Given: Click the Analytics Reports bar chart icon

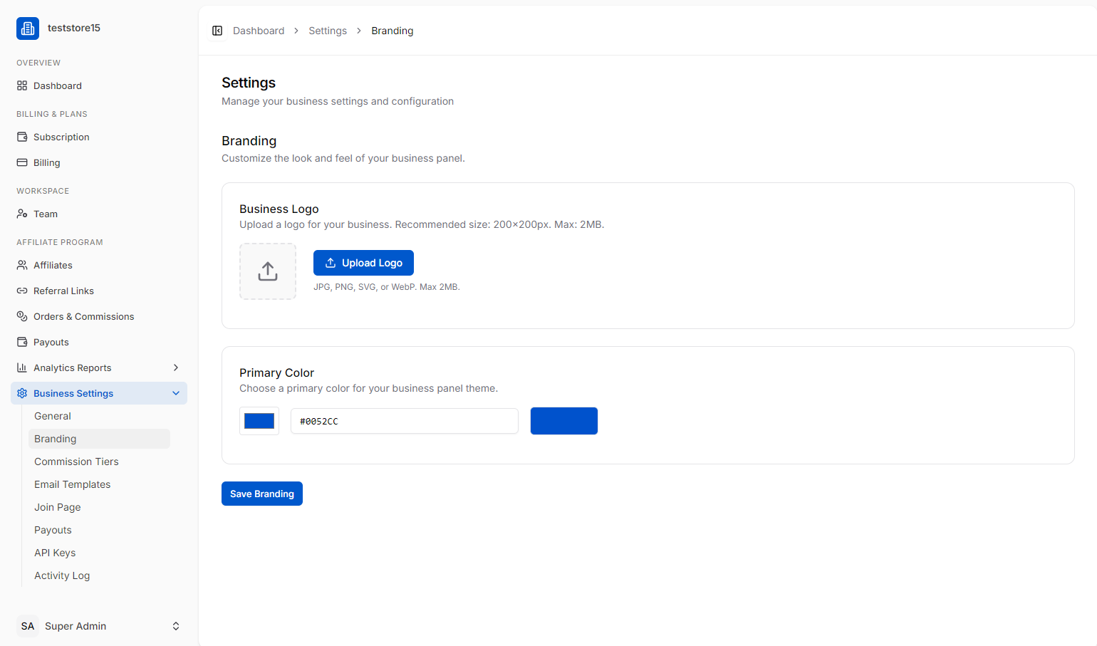Looking at the screenshot, I should [22, 368].
